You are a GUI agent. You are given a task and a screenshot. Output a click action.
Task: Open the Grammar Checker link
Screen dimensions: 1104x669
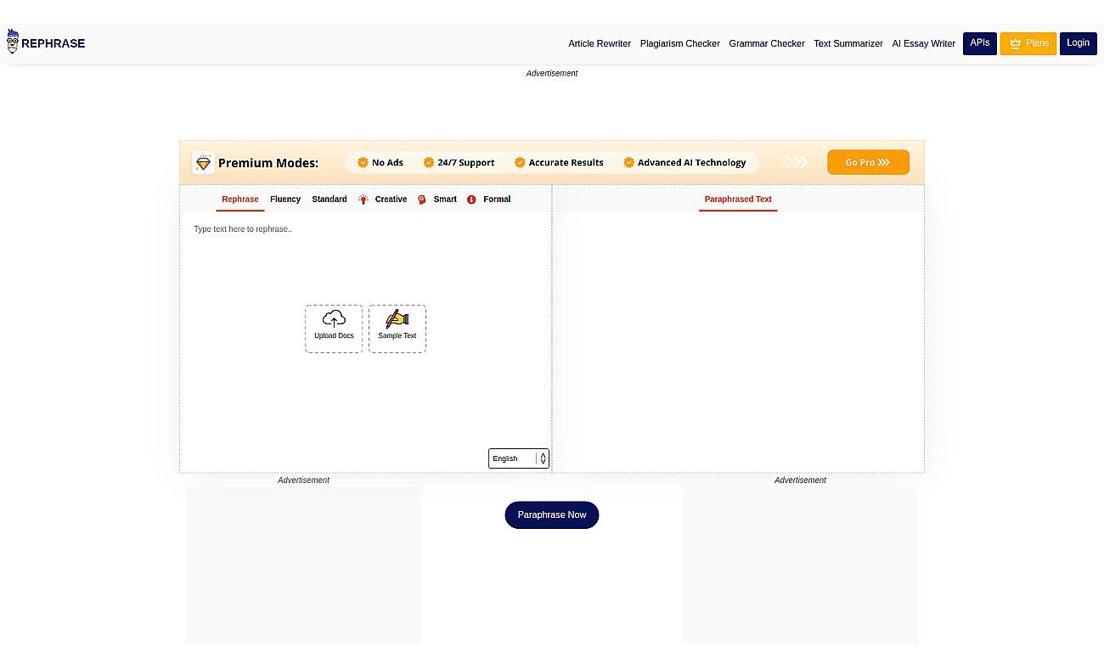(x=767, y=43)
